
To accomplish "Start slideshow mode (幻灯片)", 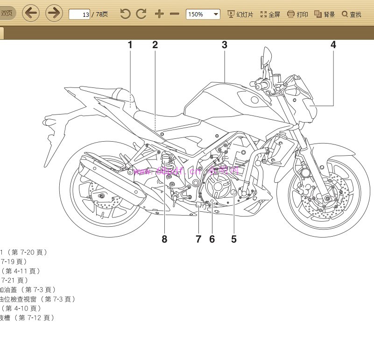I will (240, 14).
